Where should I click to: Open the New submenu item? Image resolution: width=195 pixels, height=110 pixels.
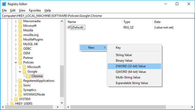[93, 48]
